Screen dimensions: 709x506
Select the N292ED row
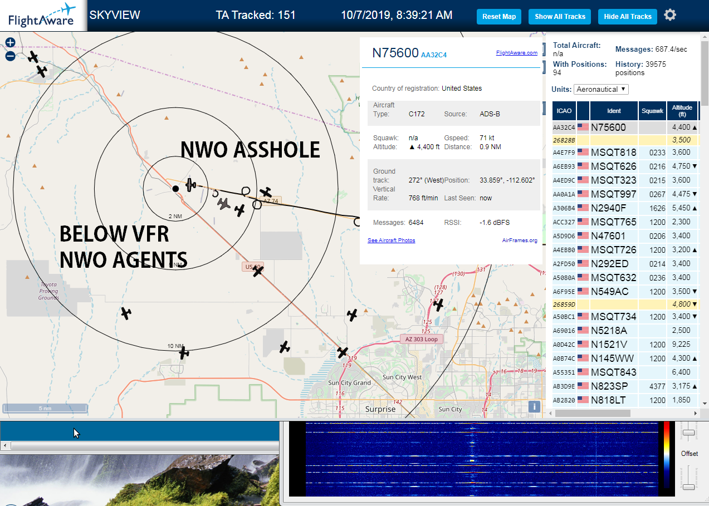point(625,264)
